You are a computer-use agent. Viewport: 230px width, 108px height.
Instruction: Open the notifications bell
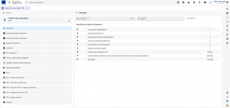(194, 2)
